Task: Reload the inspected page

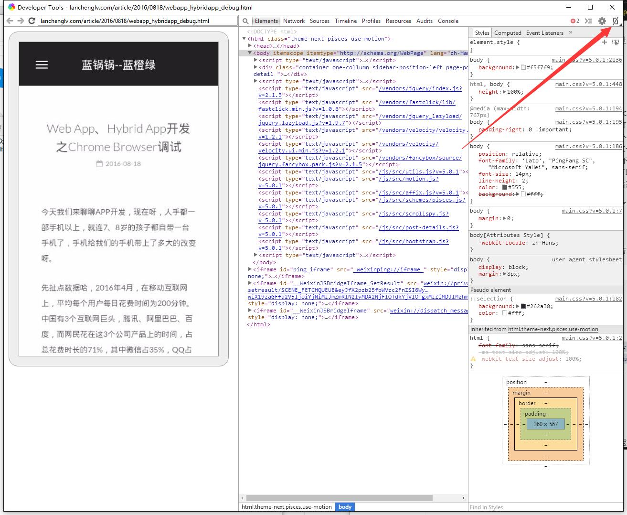Action: click(x=32, y=21)
